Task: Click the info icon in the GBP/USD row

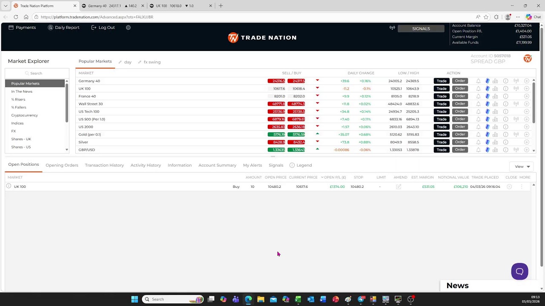Action: point(505,150)
